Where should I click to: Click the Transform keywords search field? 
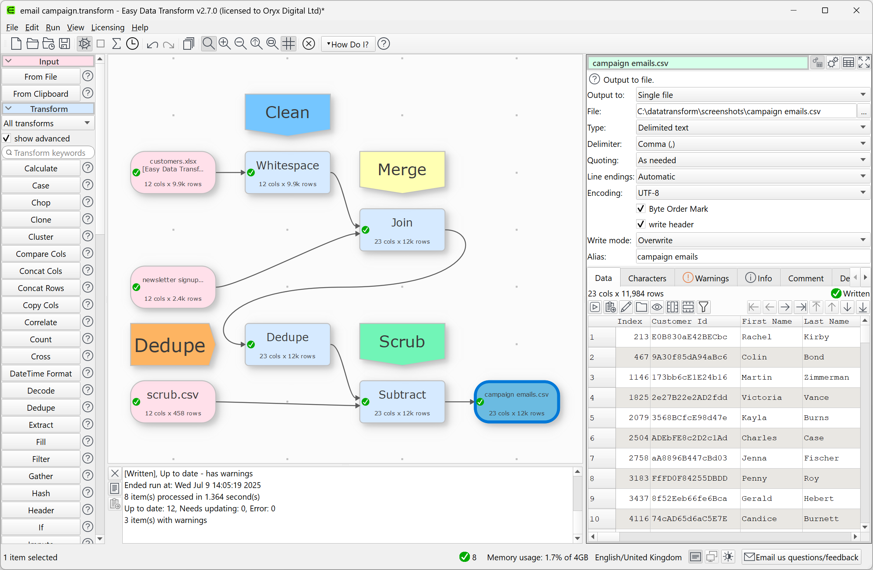tap(48, 153)
